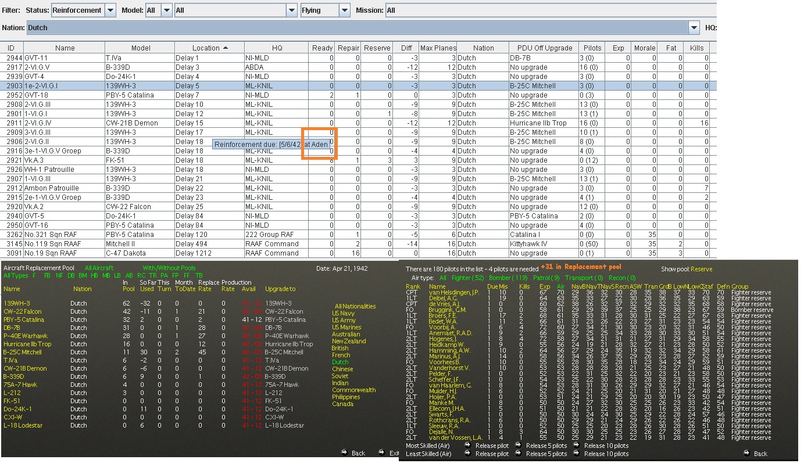804x463 pixels.
Task: Click Back arrow in Aircraft Replacement Pool panel
Action: pos(344,453)
